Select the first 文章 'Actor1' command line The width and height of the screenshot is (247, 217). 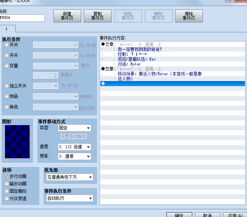(x=172, y=44)
